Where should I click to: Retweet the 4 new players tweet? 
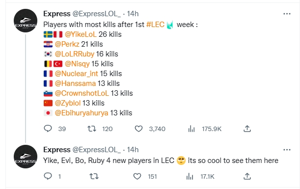94,176
